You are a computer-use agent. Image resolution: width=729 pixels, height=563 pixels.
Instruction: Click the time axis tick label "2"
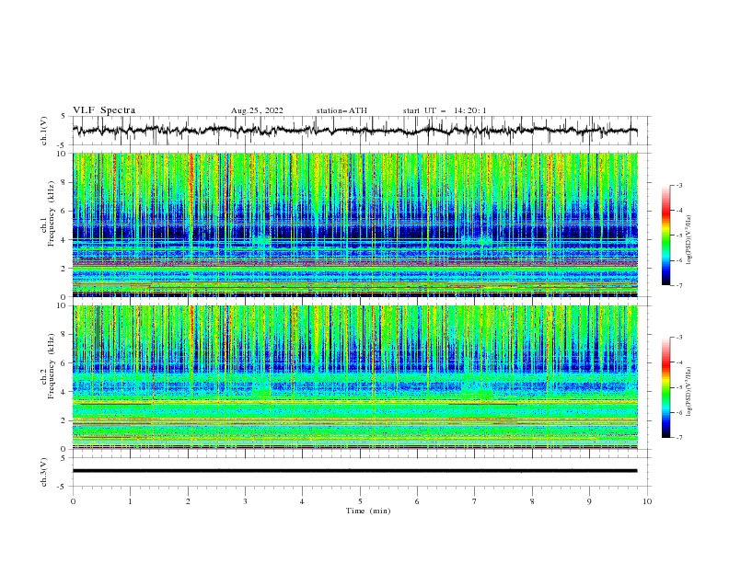(188, 501)
